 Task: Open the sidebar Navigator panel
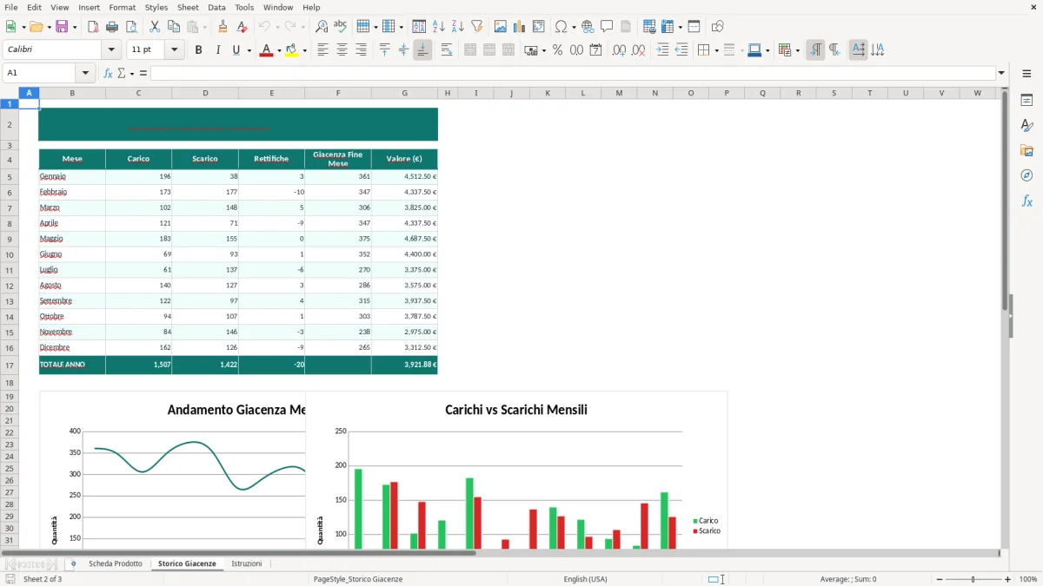coord(1026,176)
